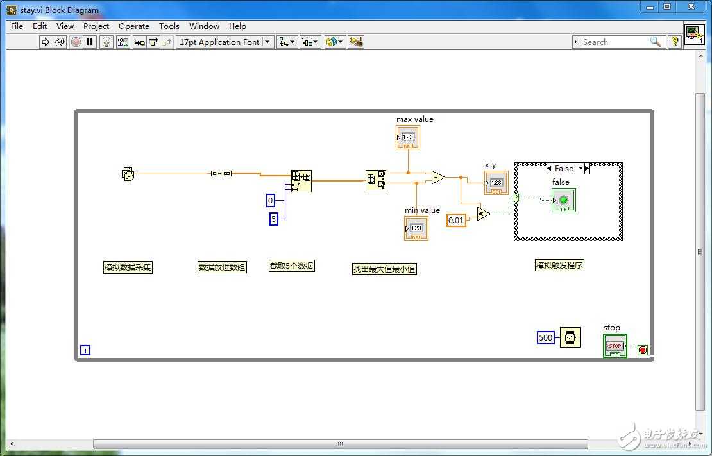Click the search field dropdown arrow
Screen dimensions: 712x456
(576, 42)
